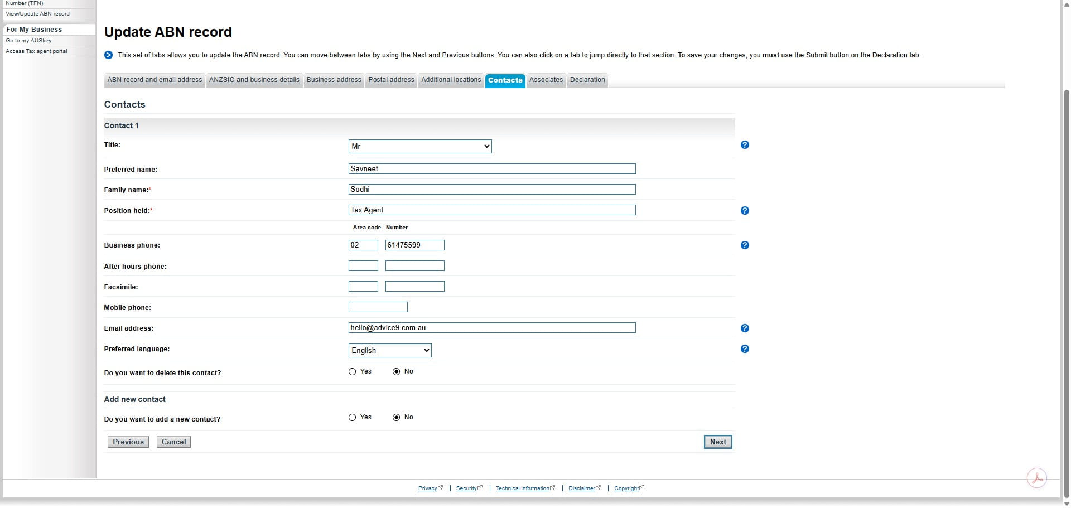Viewport: 1071px width, 508px height.
Task: Click Access Tax agent portal sidebar link
Action: (36, 51)
